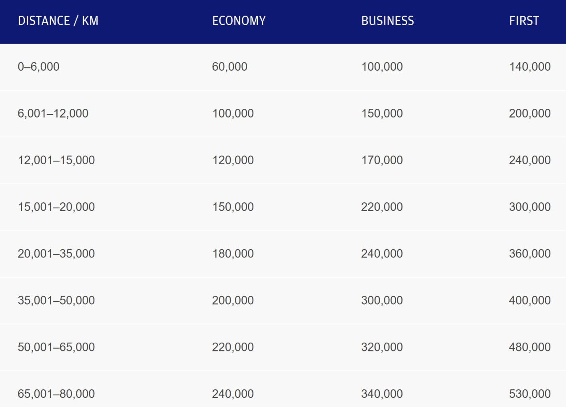Click the business value 220,000

tap(382, 207)
